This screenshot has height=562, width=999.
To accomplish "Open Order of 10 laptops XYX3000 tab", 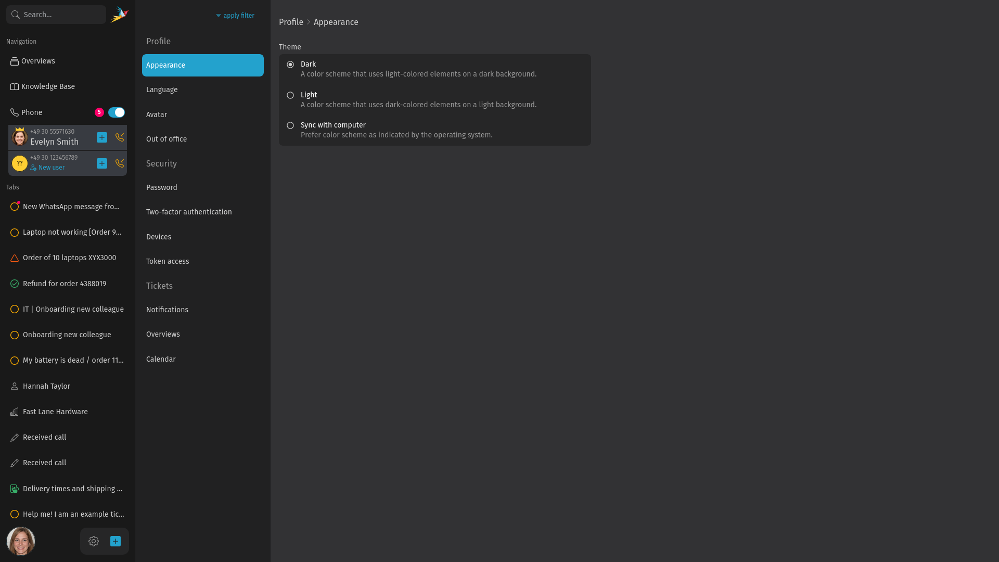I will coord(68,258).
